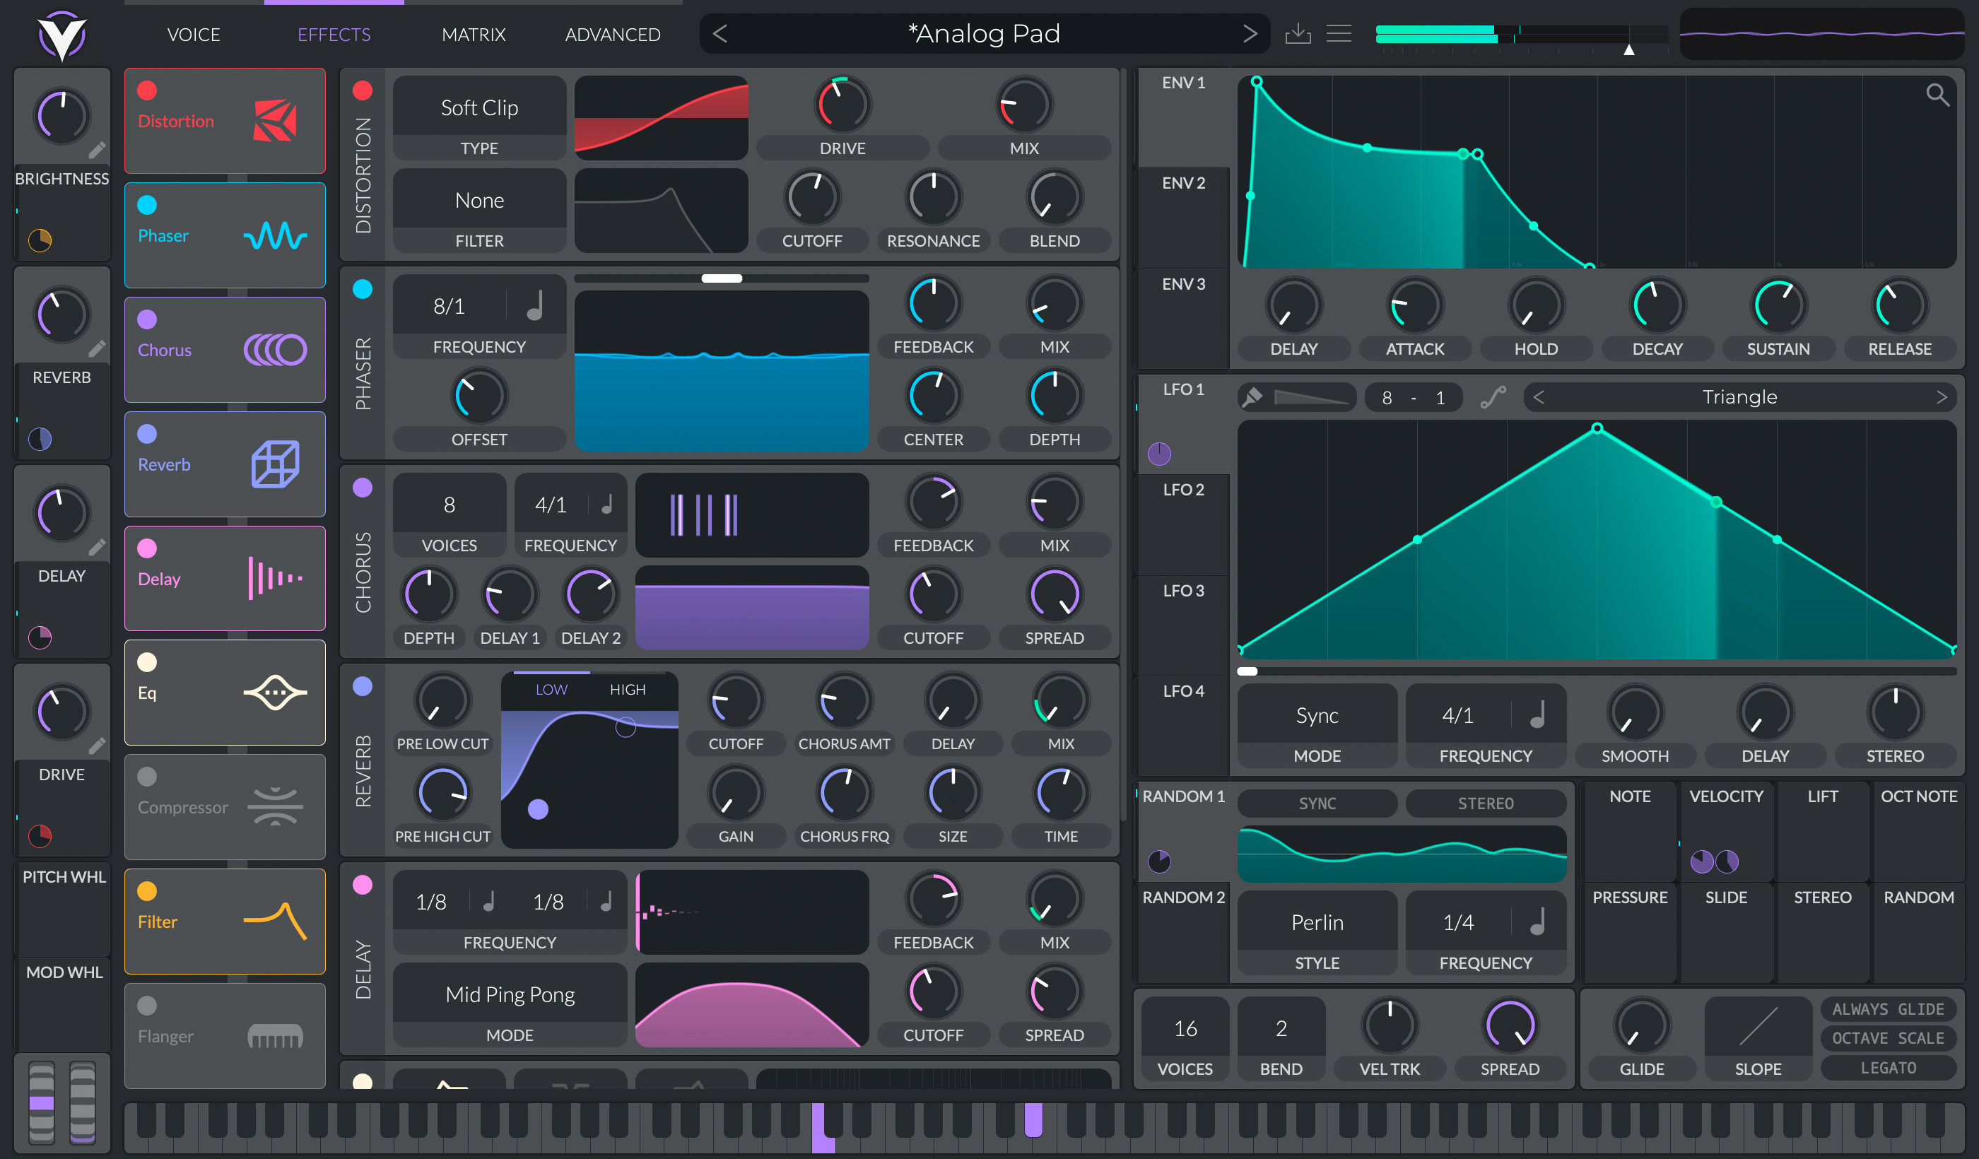Open the hamburger menu icon

tap(1338, 34)
